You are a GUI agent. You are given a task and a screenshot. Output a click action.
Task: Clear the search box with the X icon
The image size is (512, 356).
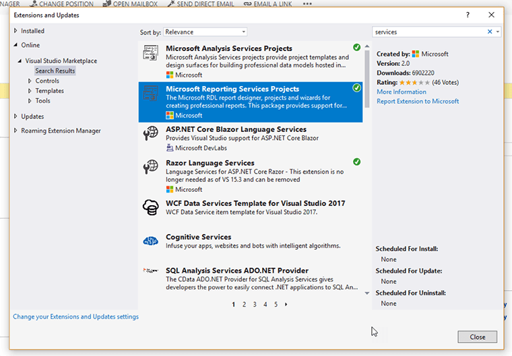tap(490, 32)
